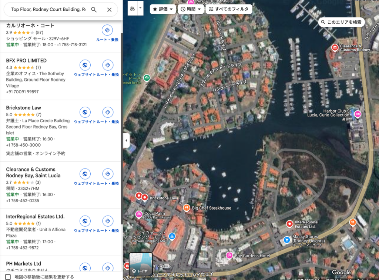Open the 時間 hours filter dropdown

[191, 9]
